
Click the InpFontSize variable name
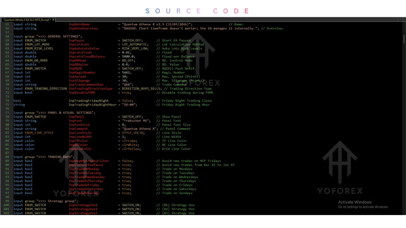point(79,125)
